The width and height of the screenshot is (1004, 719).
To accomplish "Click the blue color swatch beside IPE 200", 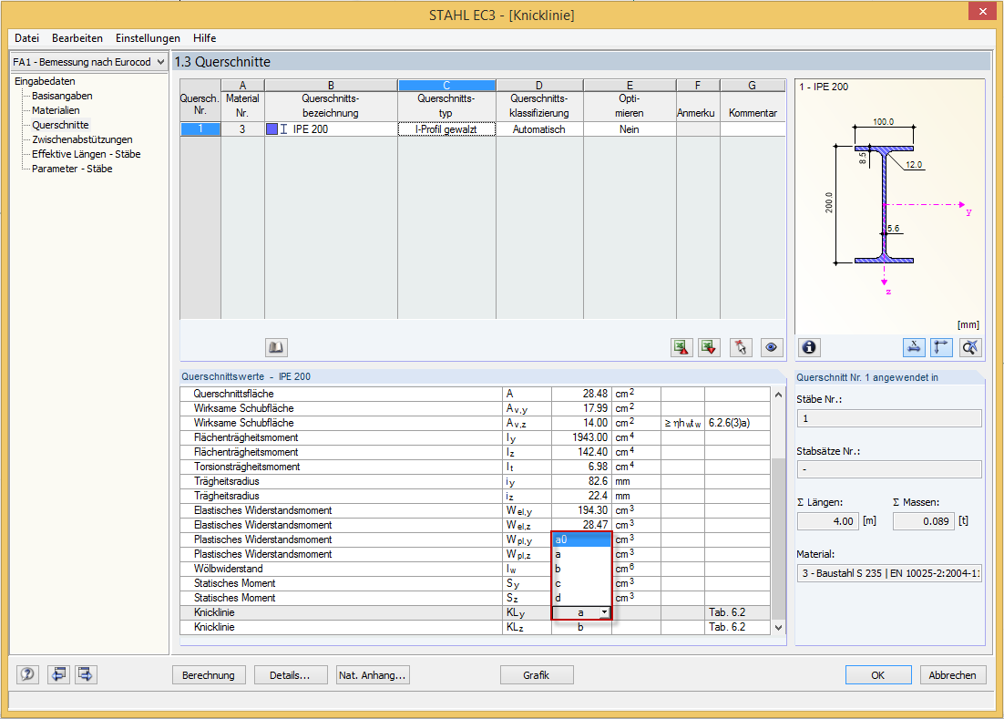I will click(271, 128).
